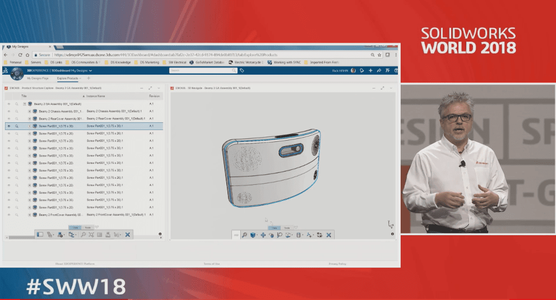
Task: Open Rick's user profile avatar
Action: click(x=353, y=71)
